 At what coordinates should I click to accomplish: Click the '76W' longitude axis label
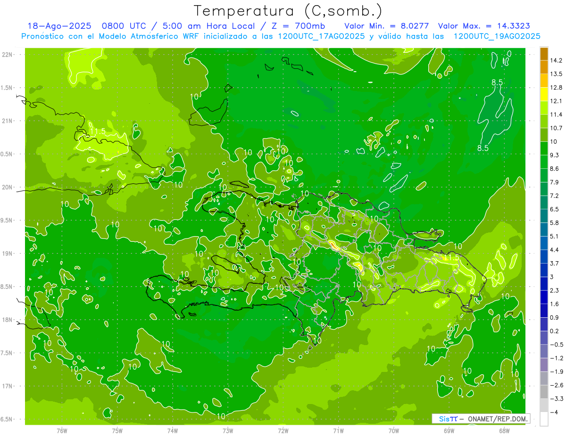(62, 430)
